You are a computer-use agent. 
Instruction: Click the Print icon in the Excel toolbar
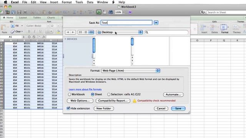click(x=25, y=12)
